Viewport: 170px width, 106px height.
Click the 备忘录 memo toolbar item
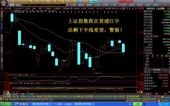(84, 8)
